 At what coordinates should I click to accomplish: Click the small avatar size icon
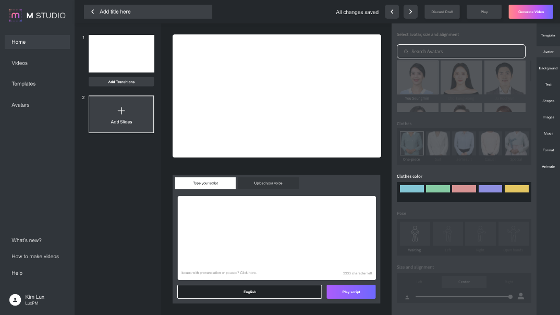pyautogui.click(x=407, y=297)
